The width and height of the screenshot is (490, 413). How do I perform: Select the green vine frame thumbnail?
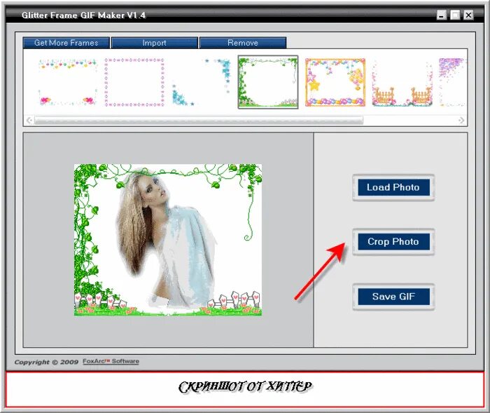(x=268, y=82)
